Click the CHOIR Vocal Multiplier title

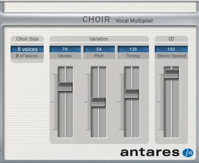pyautogui.click(x=118, y=20)
